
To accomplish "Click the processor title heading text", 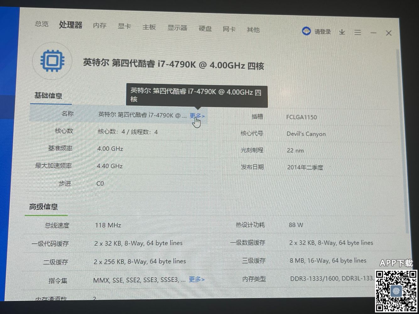I will click(173, 64).
